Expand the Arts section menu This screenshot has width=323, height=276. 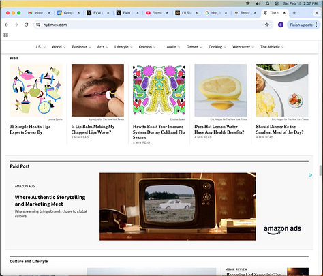coord(103,47)
